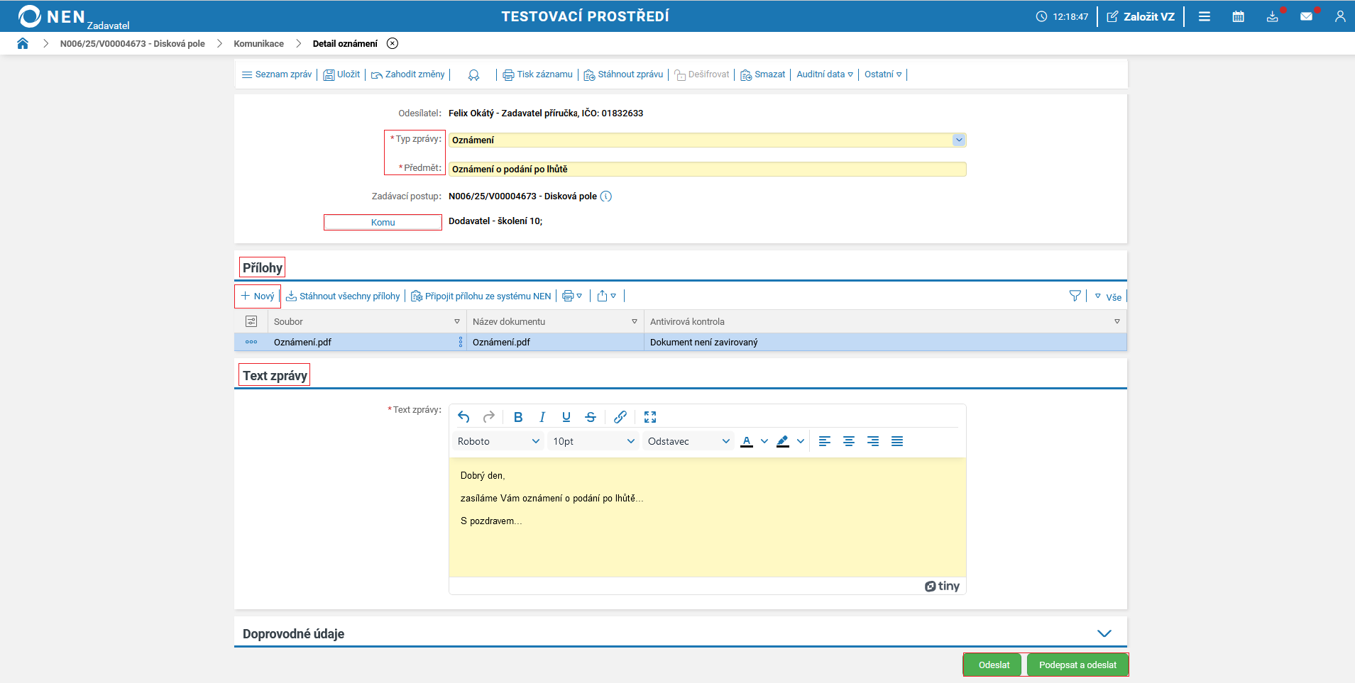Toggle italic formatting in editor

542,417
